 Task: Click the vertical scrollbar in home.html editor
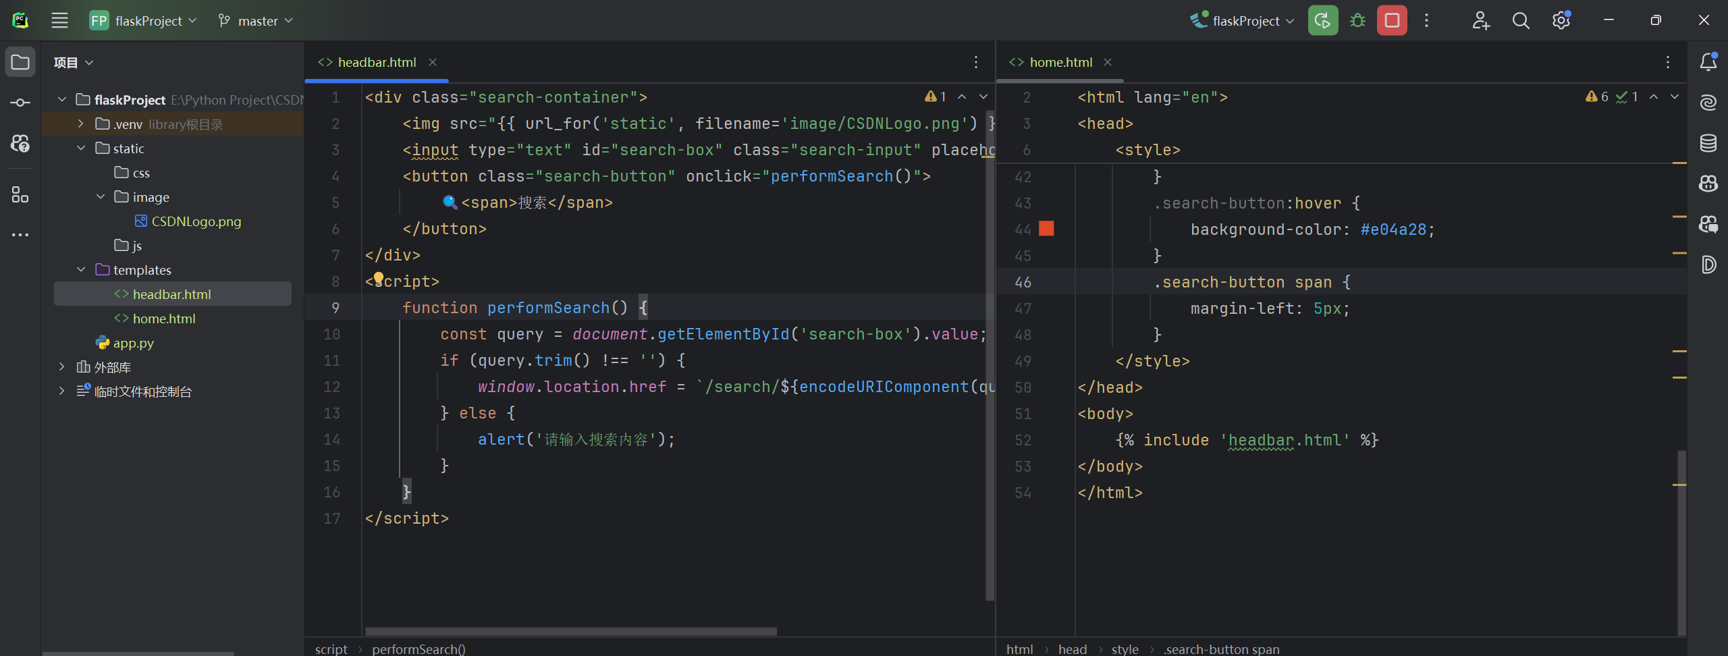1681,543
